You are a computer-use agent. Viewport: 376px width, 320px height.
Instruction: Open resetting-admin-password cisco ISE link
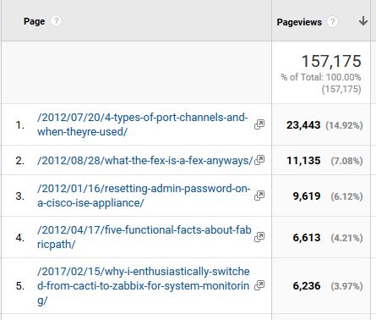(144, 196)
